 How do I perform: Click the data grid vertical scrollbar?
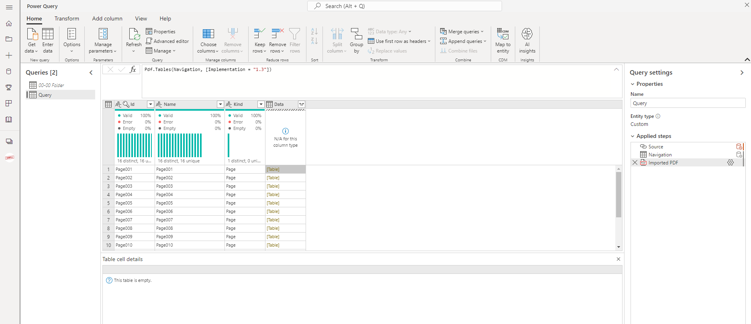[x=618, y=195]
